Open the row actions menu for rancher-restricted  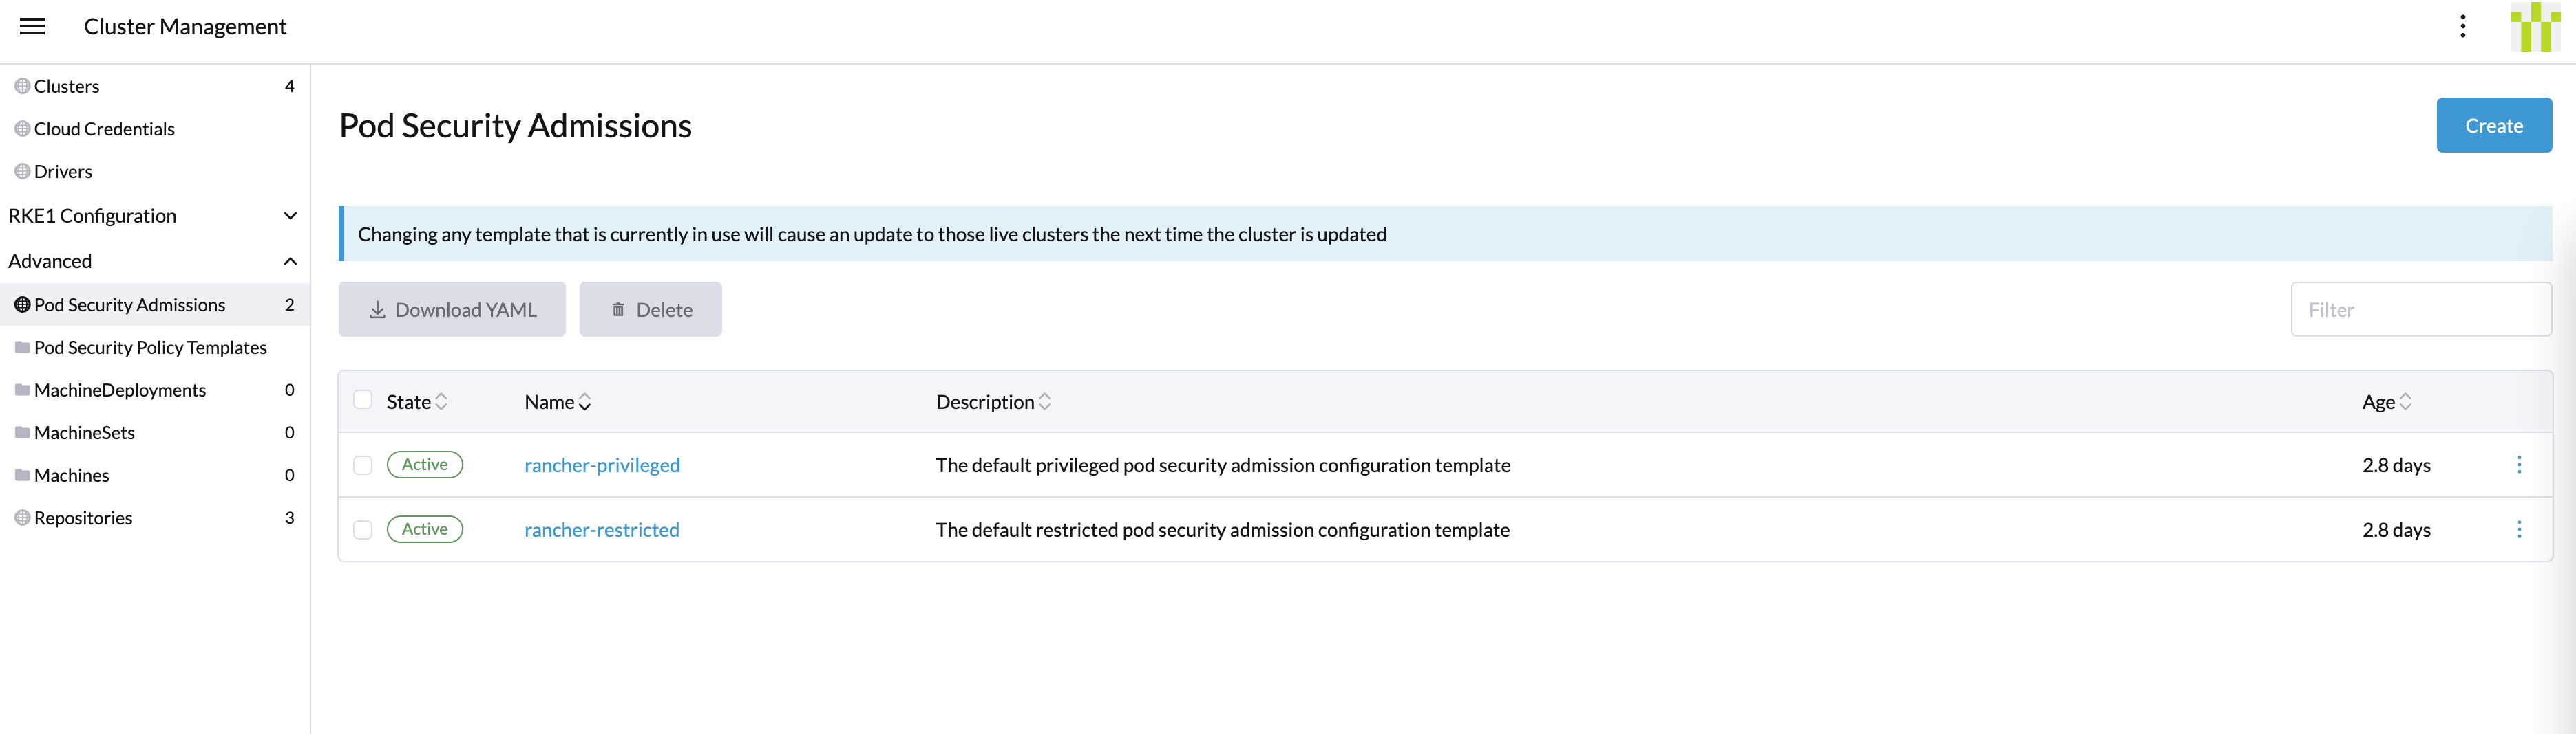click(2519, 529)
